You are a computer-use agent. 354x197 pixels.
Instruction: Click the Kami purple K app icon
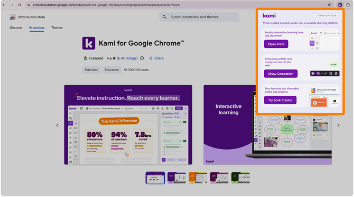tap(89, 43)
